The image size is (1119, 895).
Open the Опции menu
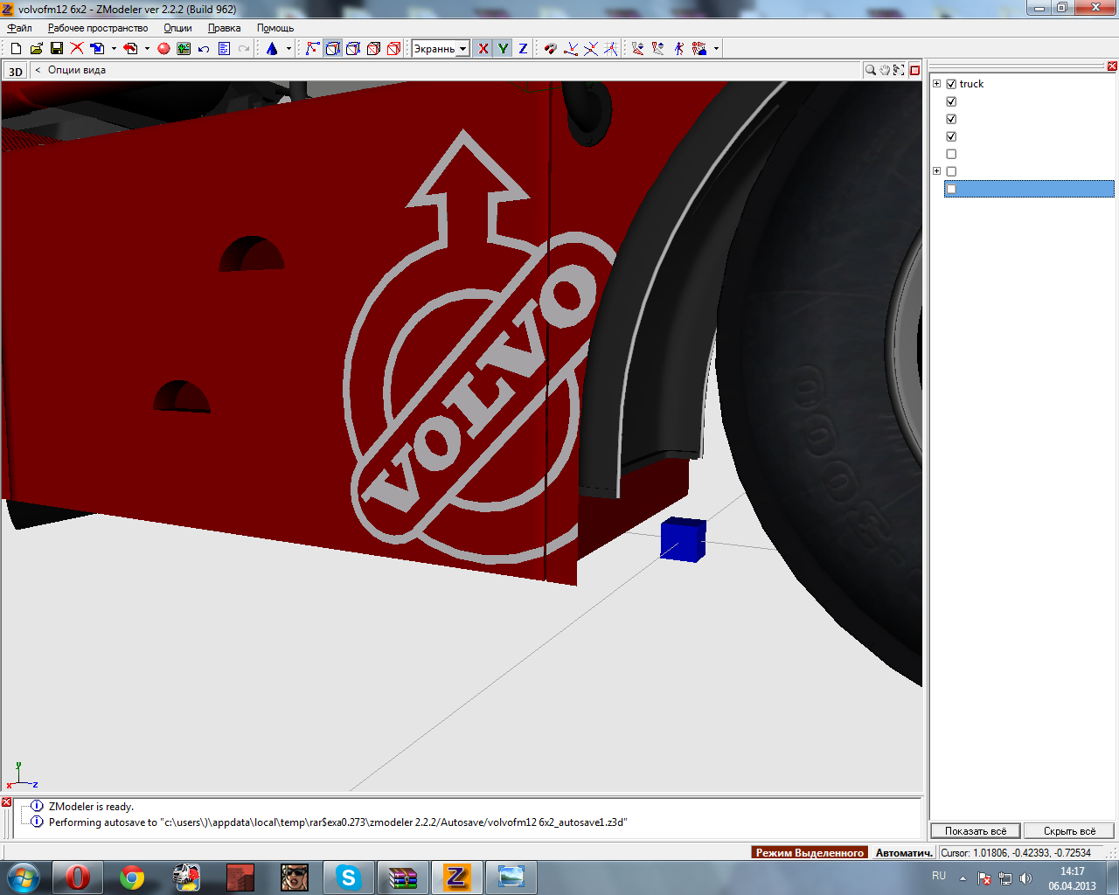coord(177,28)
